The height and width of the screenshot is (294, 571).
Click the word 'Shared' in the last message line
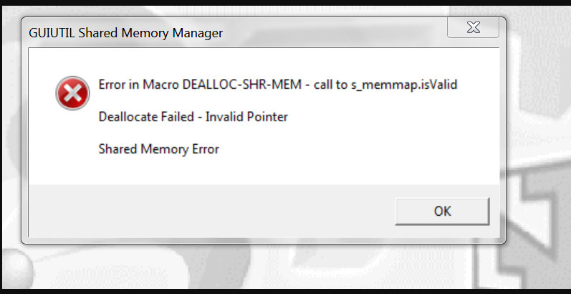click(x=117, y=149)
